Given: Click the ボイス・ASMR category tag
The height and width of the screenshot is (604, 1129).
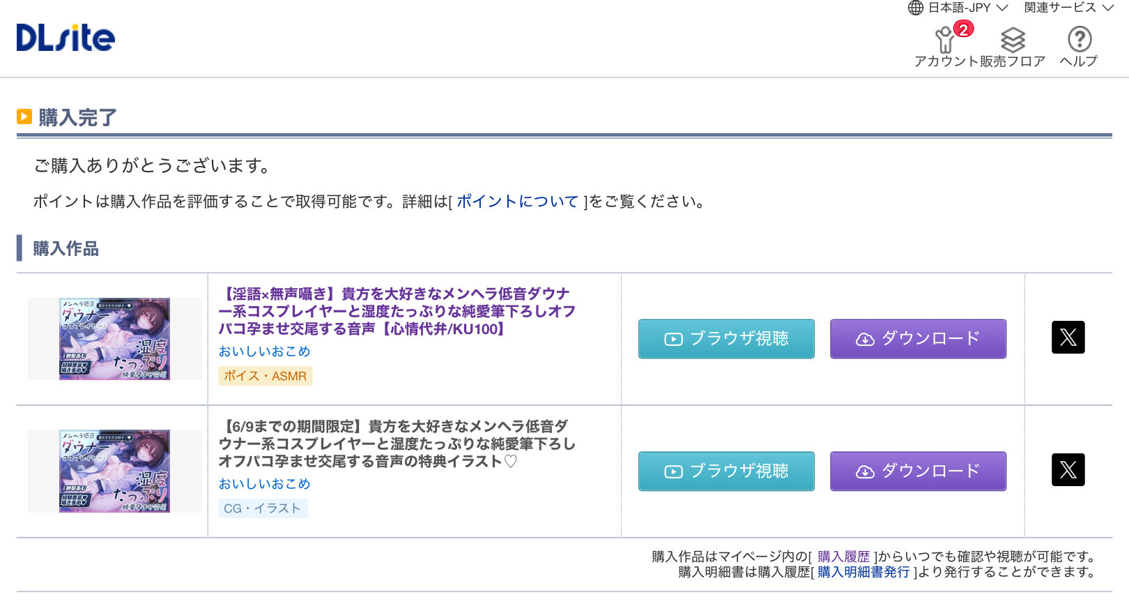Looking at the screenshot, I should (x=265, y=376).
